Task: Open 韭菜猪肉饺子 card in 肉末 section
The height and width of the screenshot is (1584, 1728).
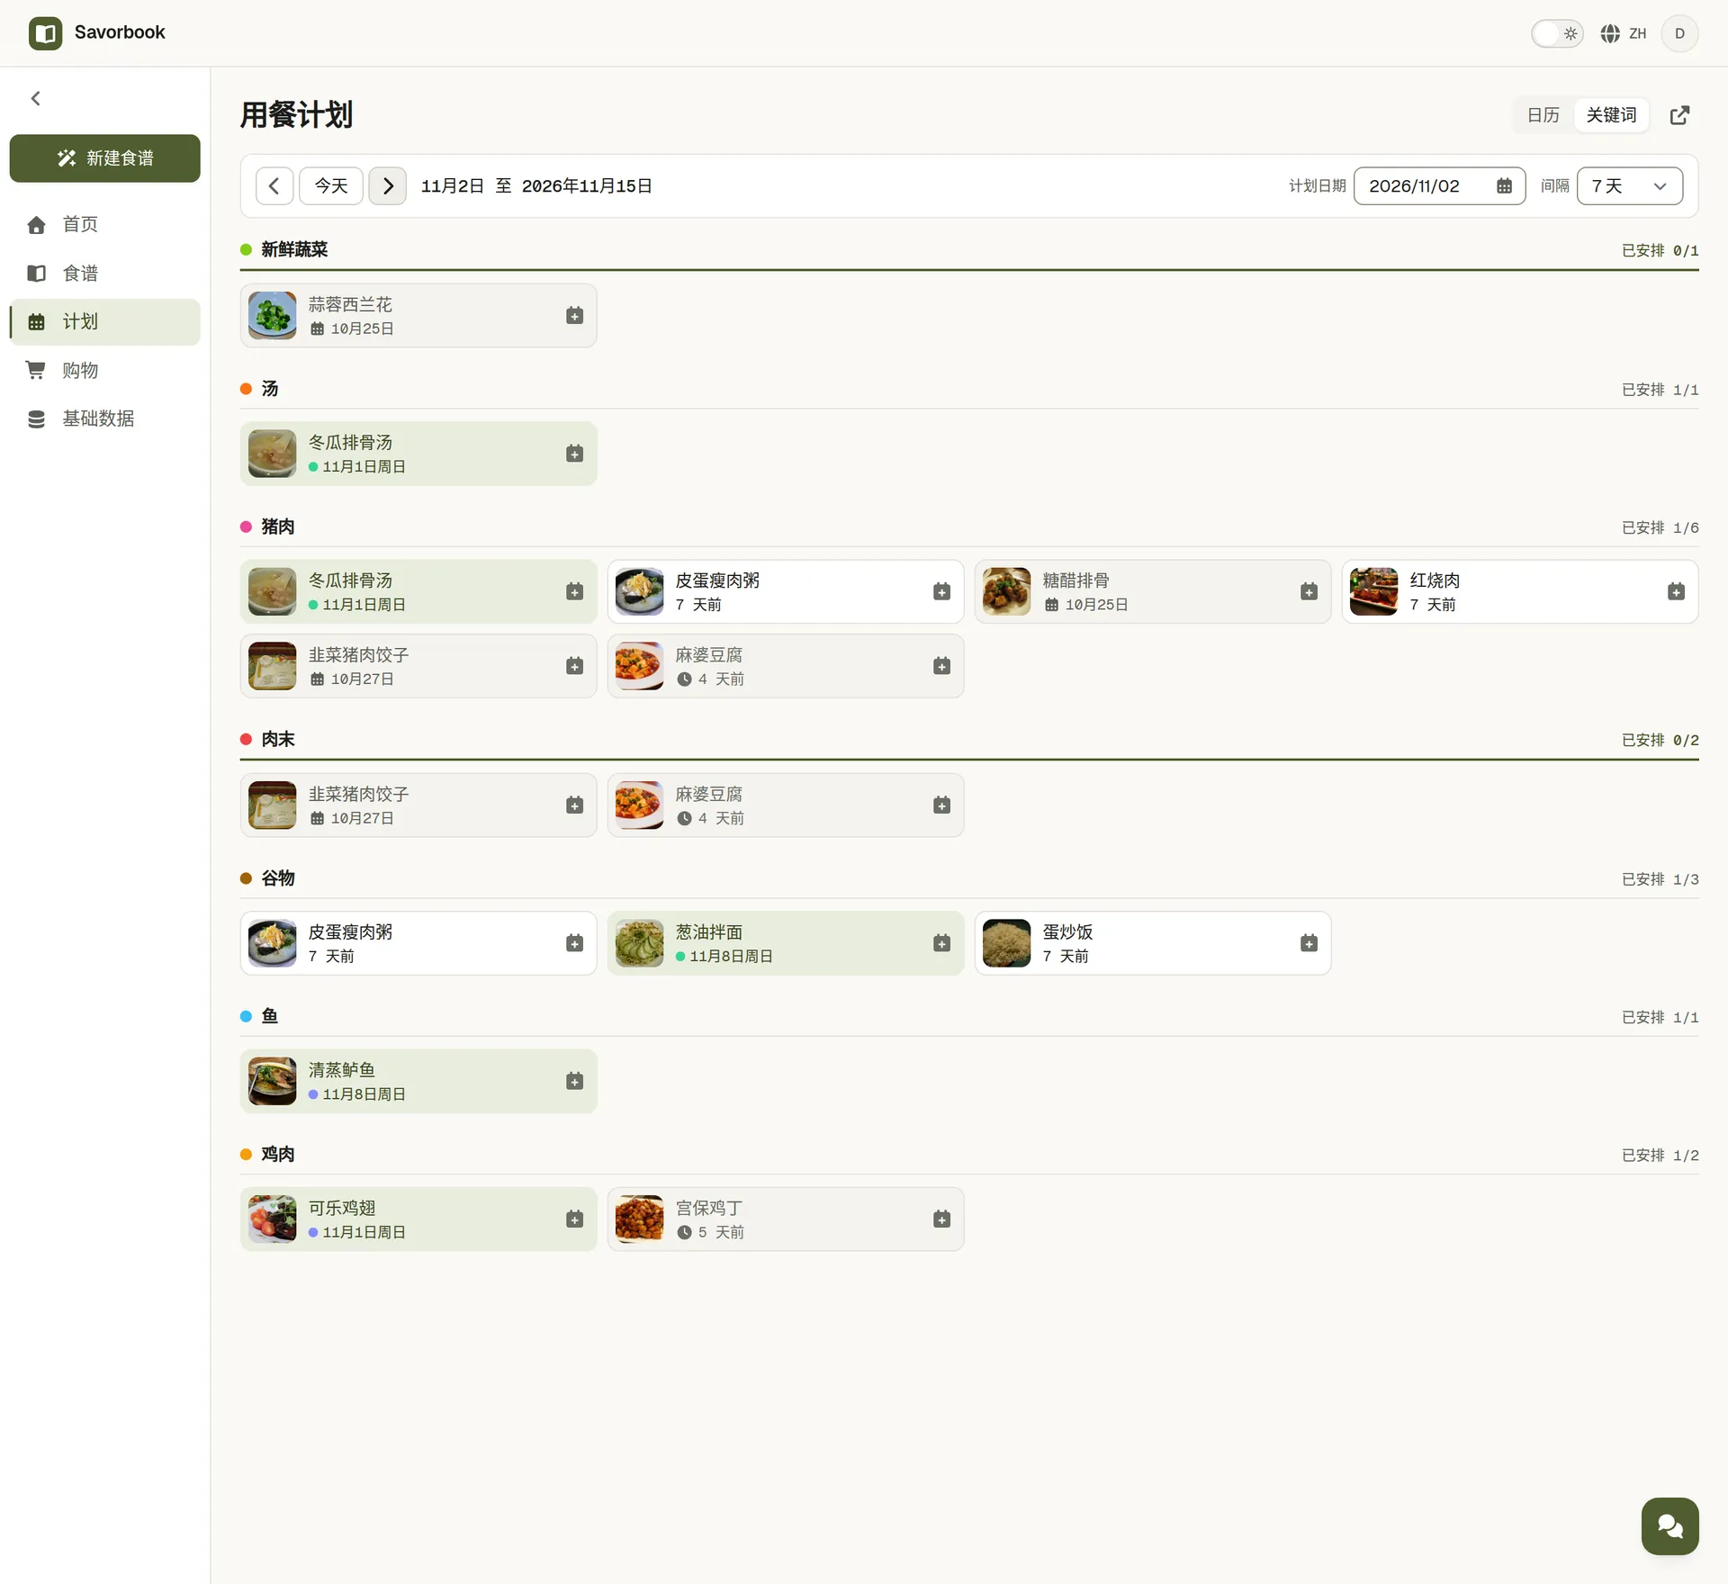Action: point(418,805)
